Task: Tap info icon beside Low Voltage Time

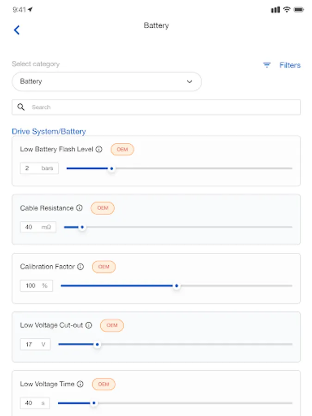Action: coord(80,384)
